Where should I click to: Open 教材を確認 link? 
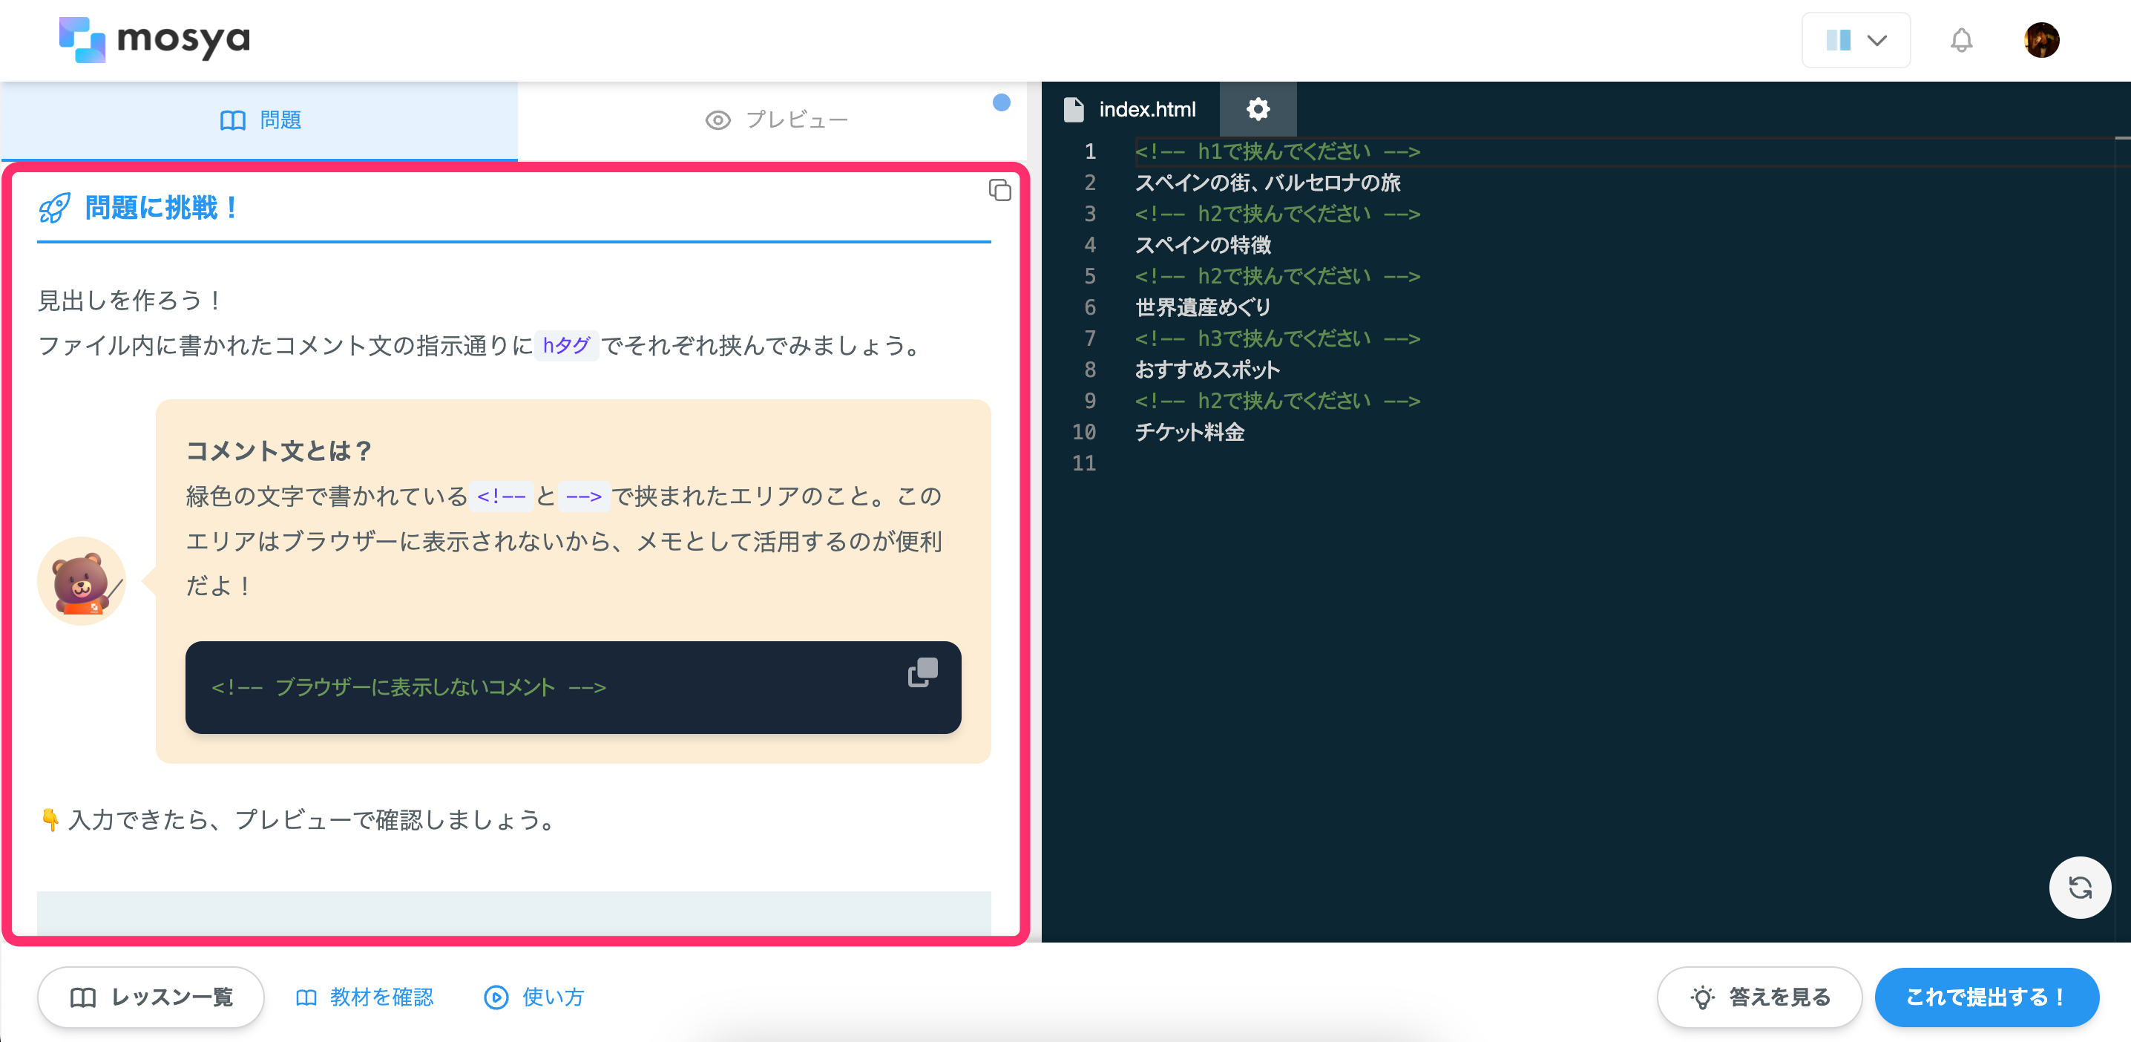[382, 997]
